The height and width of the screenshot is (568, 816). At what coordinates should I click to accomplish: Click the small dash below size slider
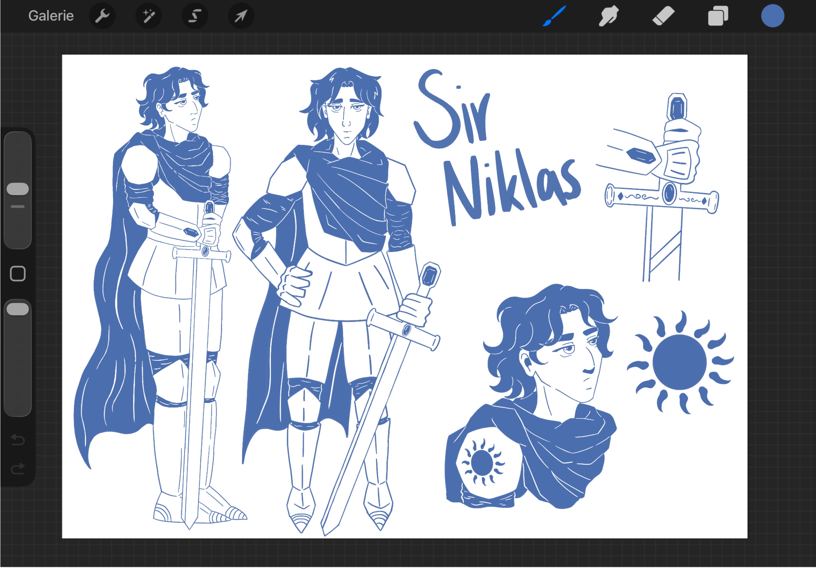pos(18,207)
